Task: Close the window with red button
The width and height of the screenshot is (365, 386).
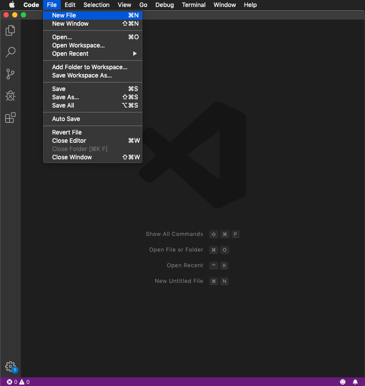Action: pos(6,15)
